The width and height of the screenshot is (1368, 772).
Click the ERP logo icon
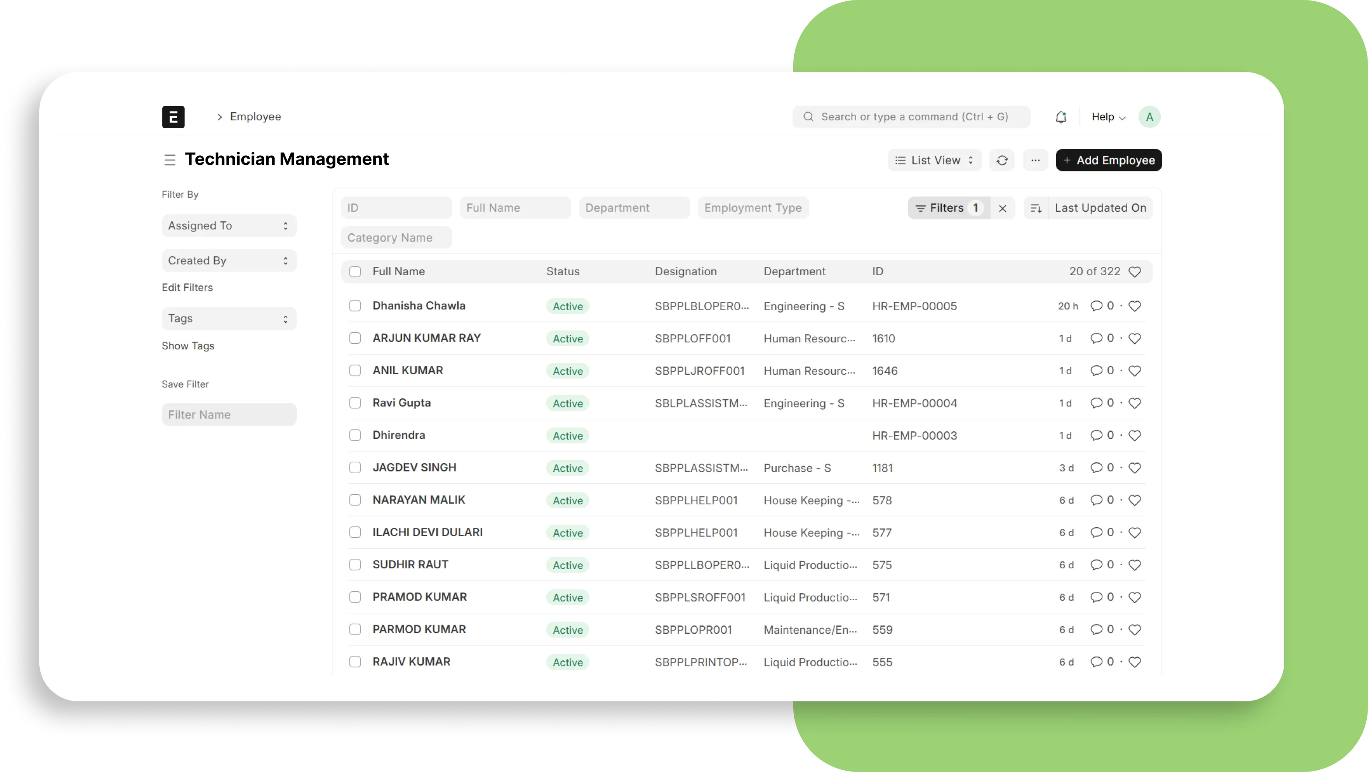[173, 117]
